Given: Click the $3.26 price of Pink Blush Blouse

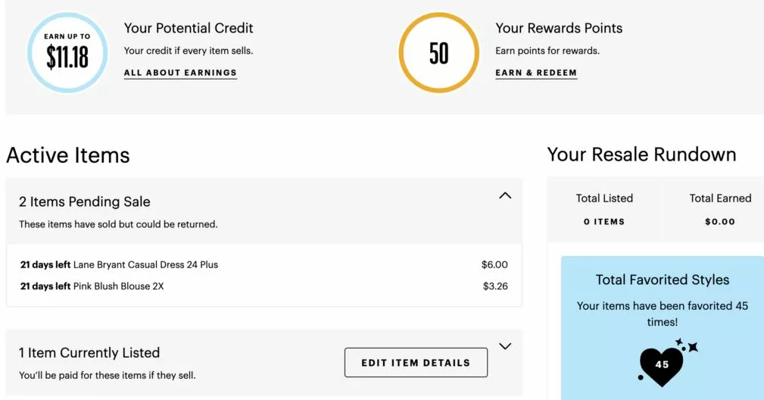Looking at the screenshot, I should (495, 286).
